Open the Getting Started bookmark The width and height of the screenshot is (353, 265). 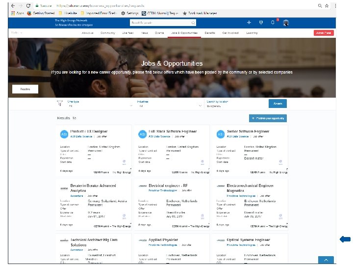point(41,13)
